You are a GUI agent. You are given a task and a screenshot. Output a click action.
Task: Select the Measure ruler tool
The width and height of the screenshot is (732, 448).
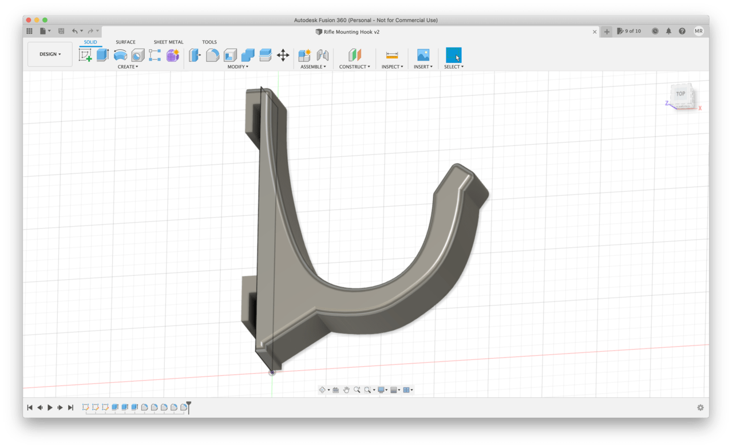[392, 55]
